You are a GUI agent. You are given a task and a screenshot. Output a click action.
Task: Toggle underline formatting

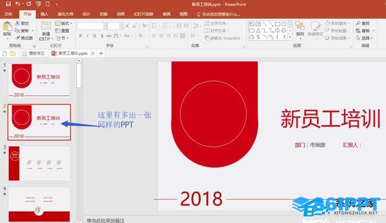[x=94, y=36]
